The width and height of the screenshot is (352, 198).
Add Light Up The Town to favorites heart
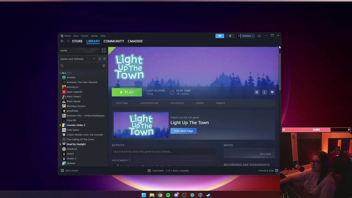(272, 92)
